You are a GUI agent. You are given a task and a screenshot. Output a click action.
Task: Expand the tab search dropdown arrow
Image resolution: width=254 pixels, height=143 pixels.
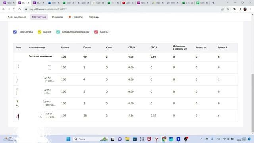[227, 3]
